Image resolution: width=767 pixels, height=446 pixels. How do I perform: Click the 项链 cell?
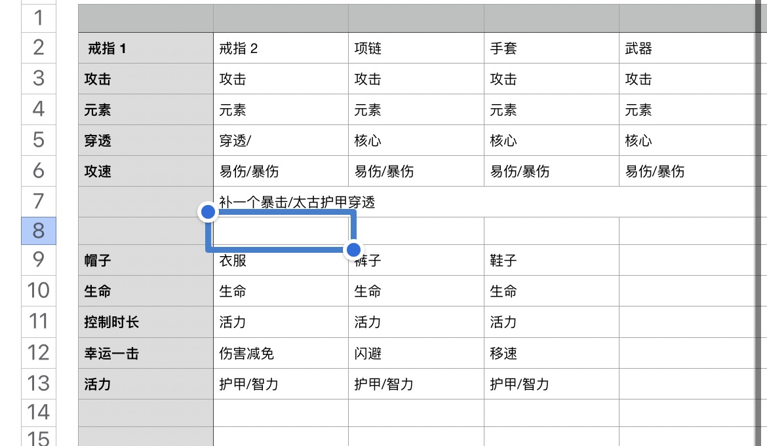[x=416, y=48]
